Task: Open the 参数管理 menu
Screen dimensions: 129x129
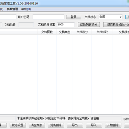Action: [x=13, y=9]
